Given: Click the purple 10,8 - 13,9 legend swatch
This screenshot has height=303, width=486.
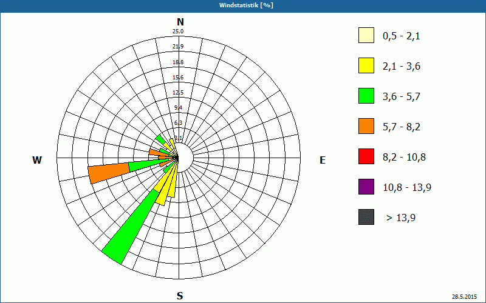Looking at the screenshot, I should coord(366,187).
